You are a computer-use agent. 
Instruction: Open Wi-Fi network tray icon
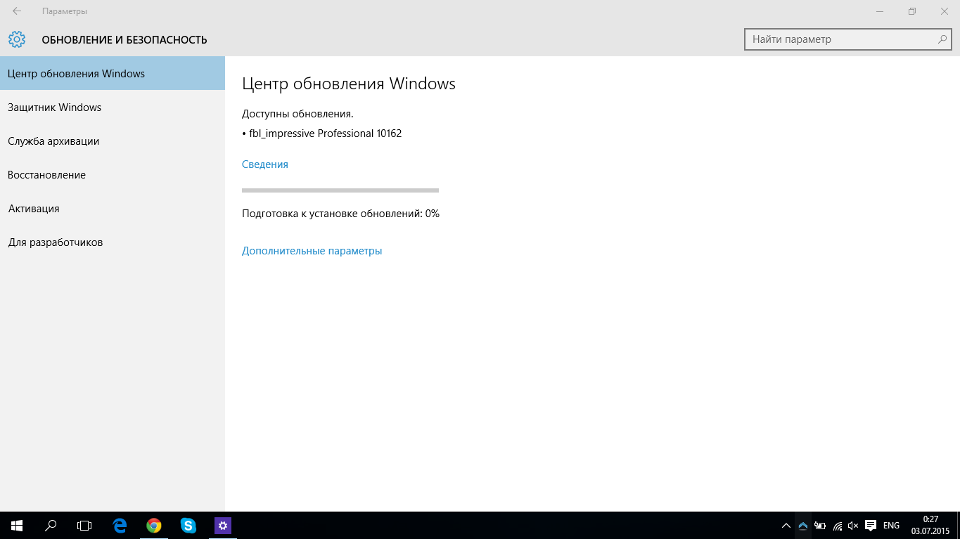click(837, 526)
